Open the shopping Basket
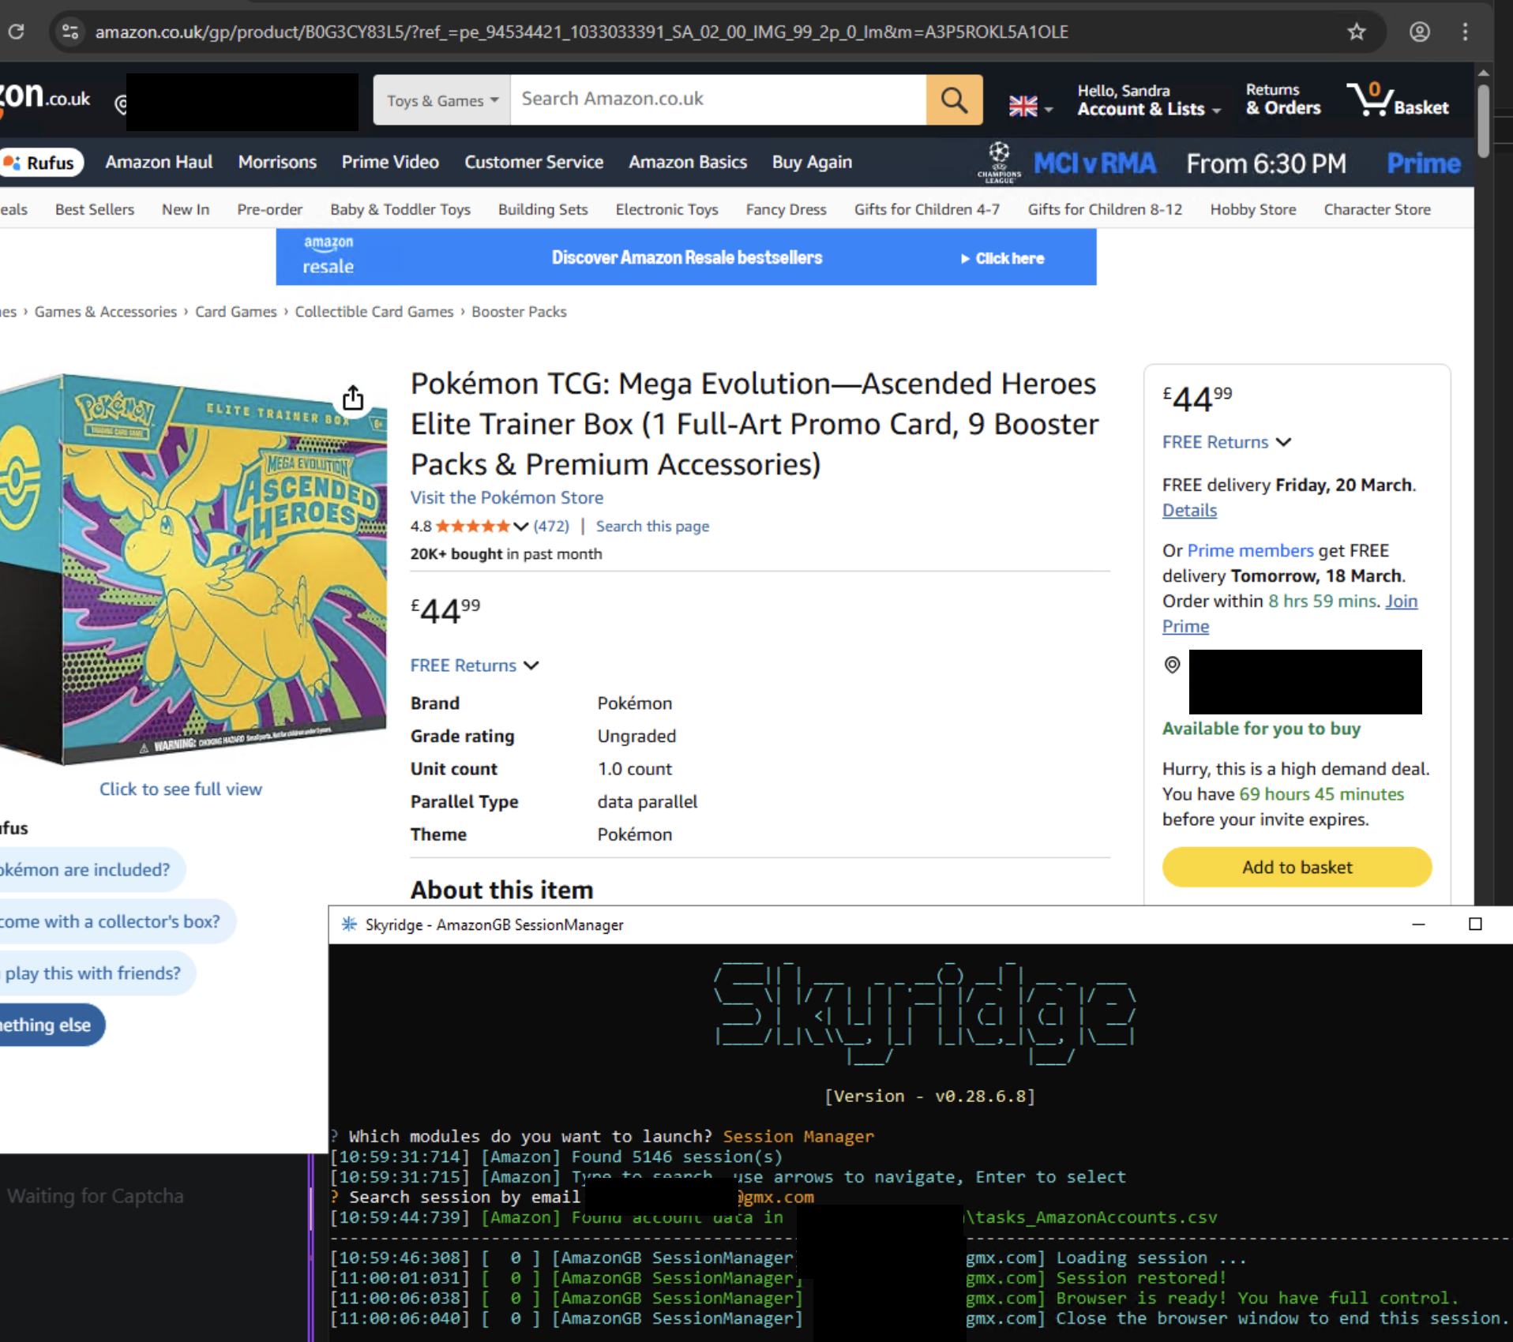The width and height of the screenshot is (1513, 1342). (1398, 100)
